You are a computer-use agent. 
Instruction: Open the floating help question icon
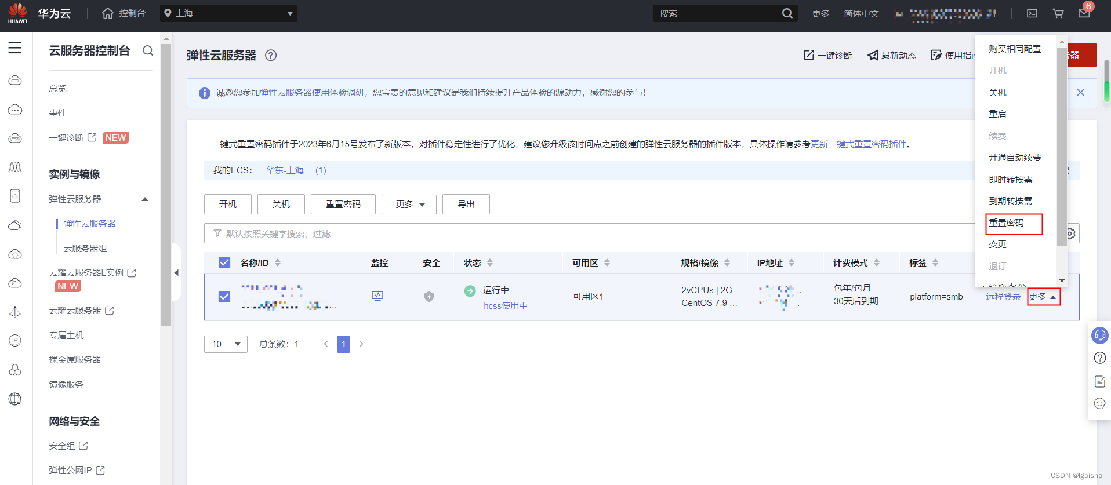[1100, 358]
